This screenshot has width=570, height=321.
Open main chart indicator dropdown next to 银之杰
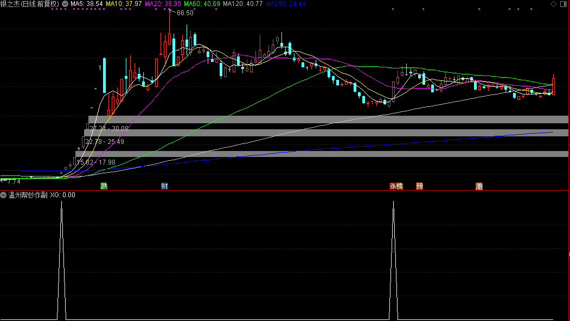pyautogui.click(x=65, y=4)
